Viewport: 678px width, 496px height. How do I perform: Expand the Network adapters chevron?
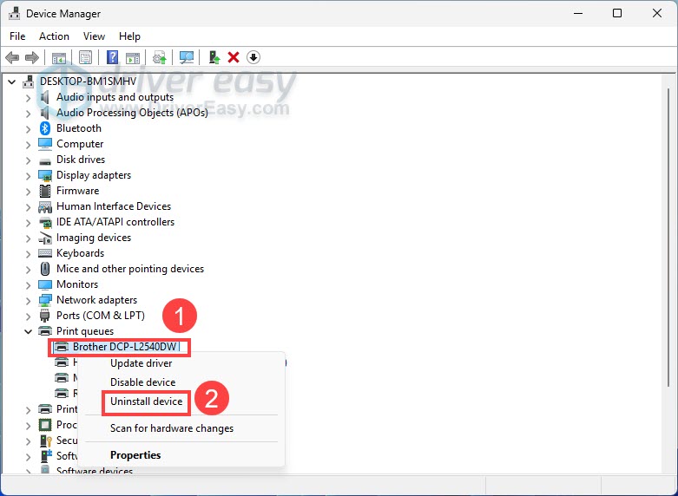[x=28, y=300]
